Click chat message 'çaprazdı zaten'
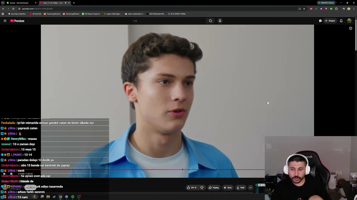The width and height of the screenshot is (357, 200). click(x=27, y=128)
